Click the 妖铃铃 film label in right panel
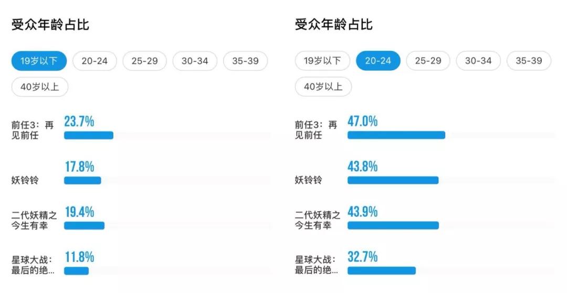 (308, 180)
